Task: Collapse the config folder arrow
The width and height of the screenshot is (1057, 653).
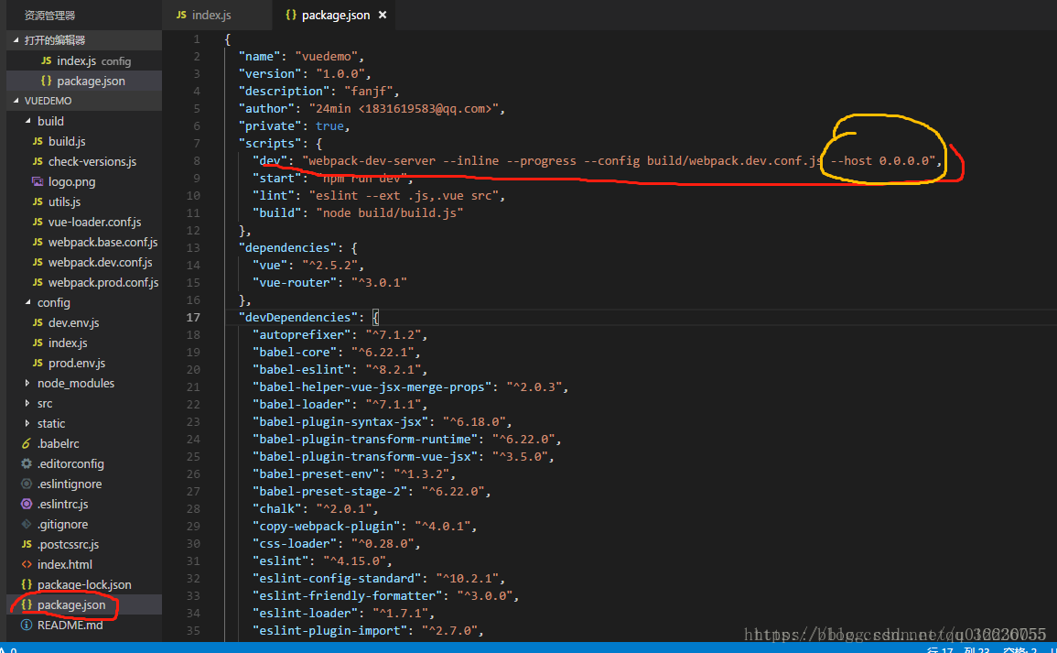Action: pos(27,302)
